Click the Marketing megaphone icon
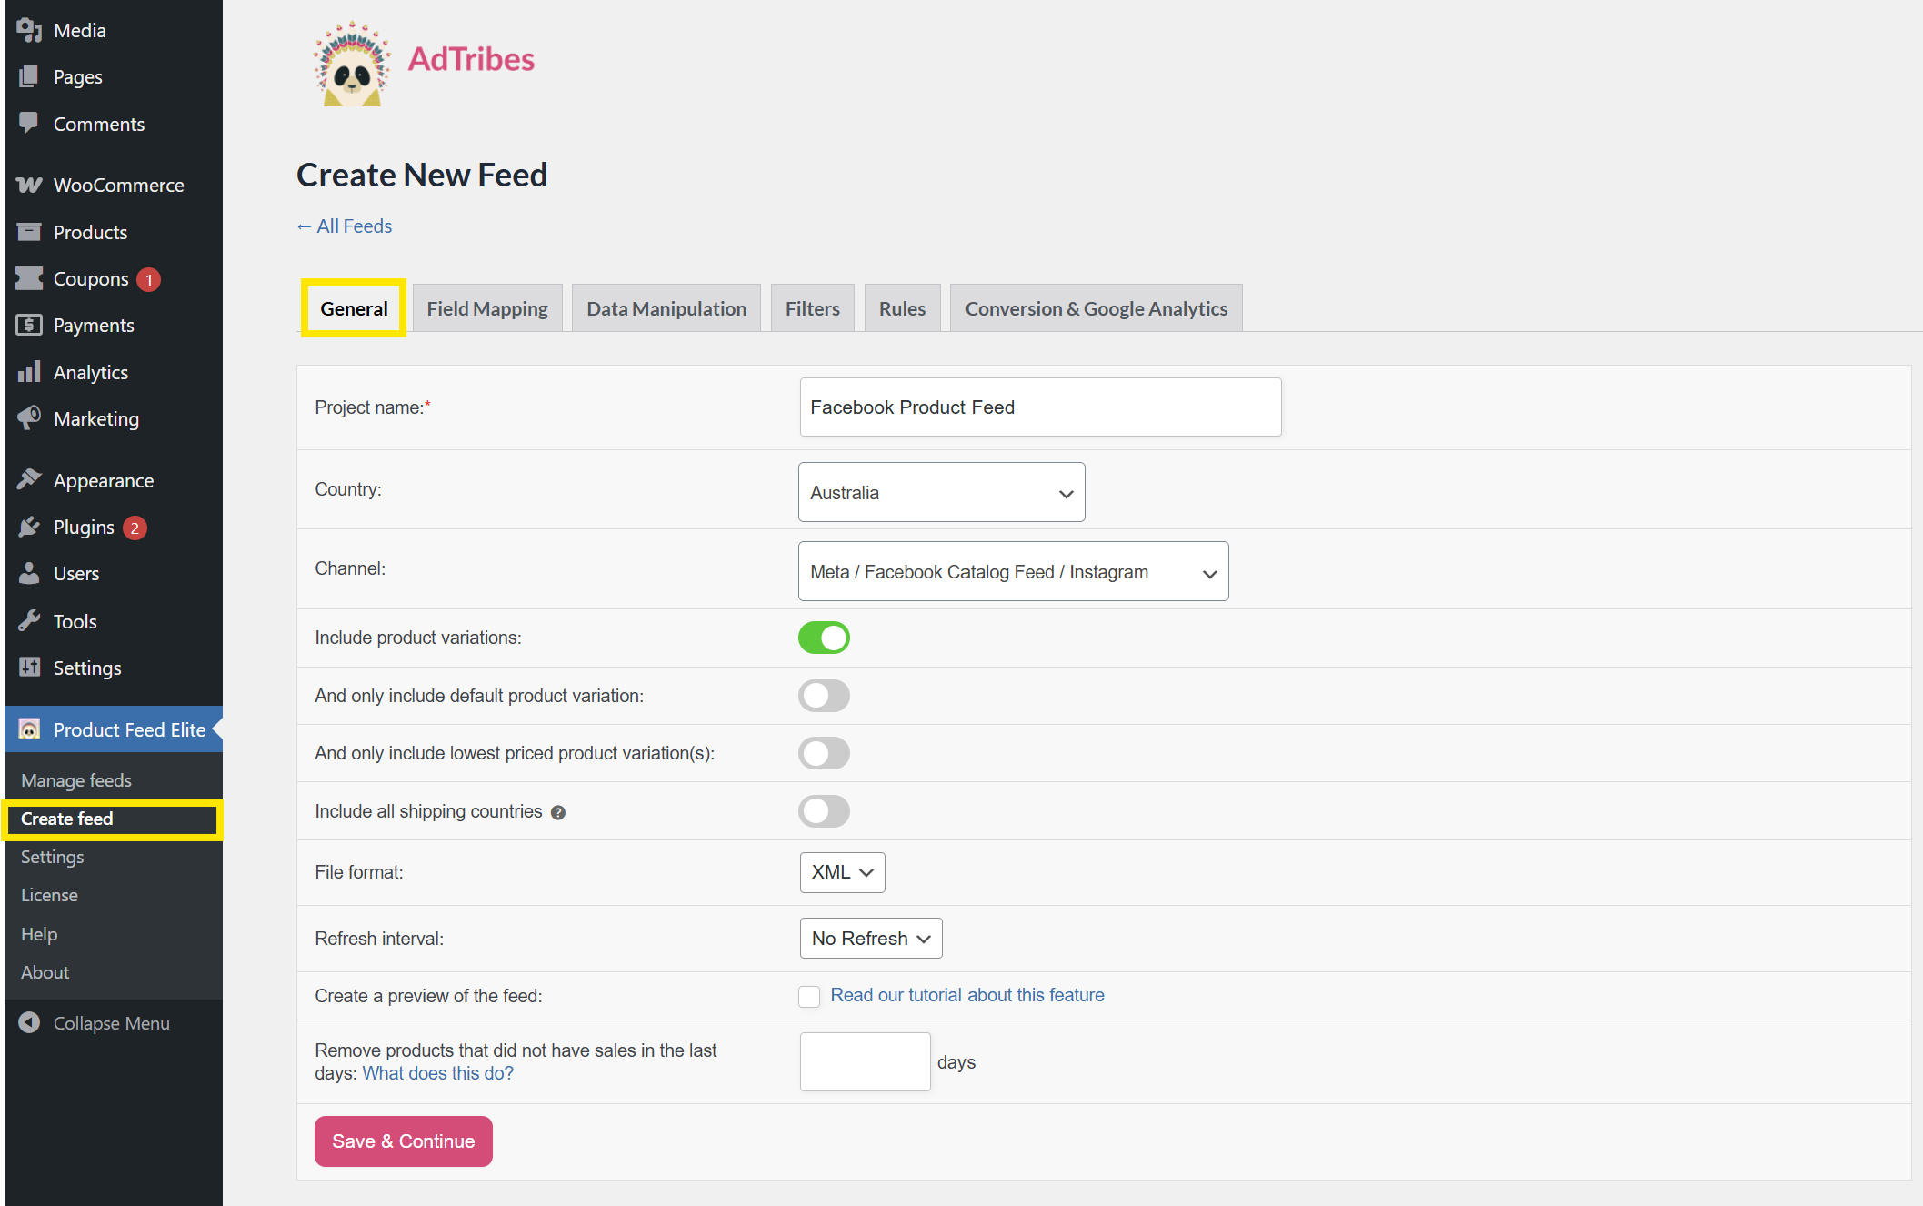 point(29,418)
